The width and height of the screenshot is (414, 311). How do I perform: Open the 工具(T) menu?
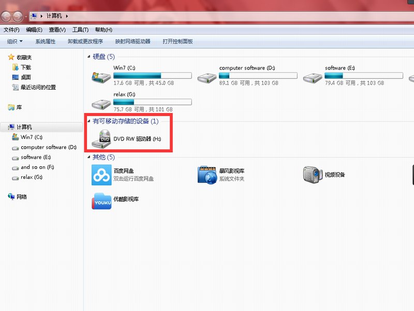pyautogui.click(x=80, y=30)
